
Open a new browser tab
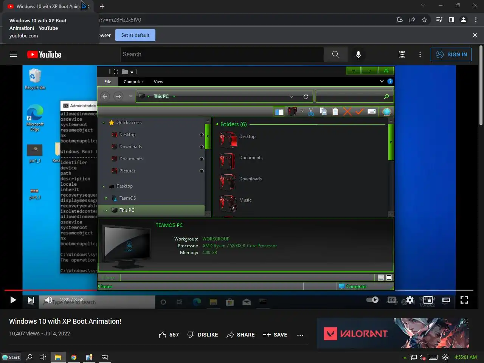click(102, 6)
